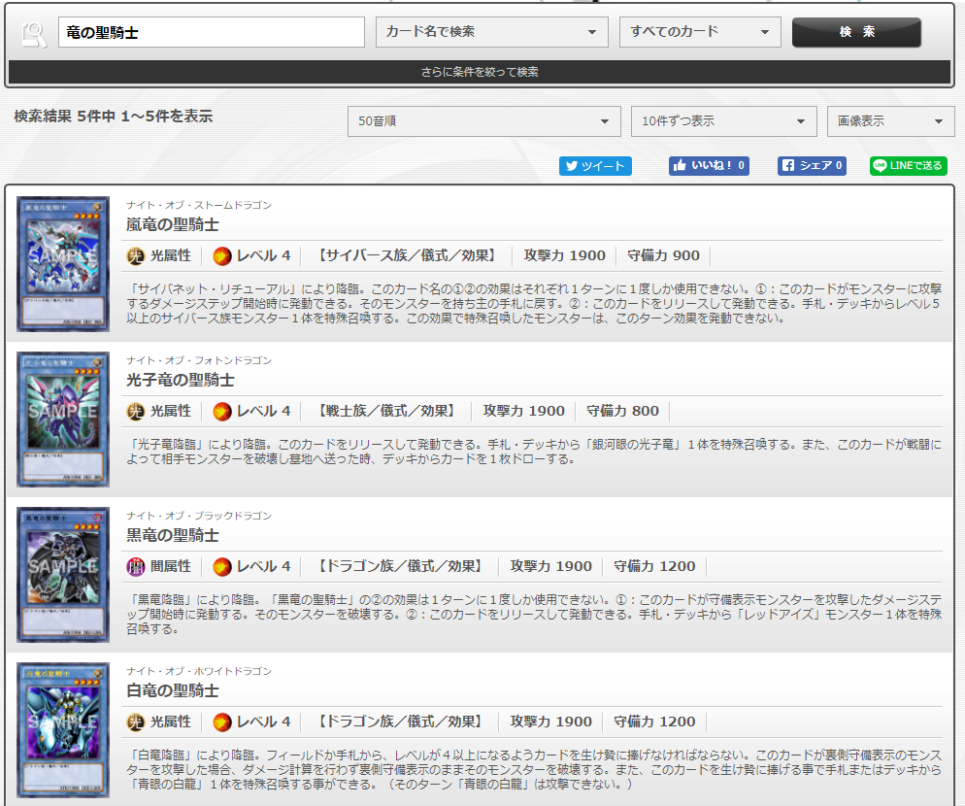The height and width of the screenshot is (806, 965).
Task: Send the page via the LINEで送る button
Action: (908, 166)
